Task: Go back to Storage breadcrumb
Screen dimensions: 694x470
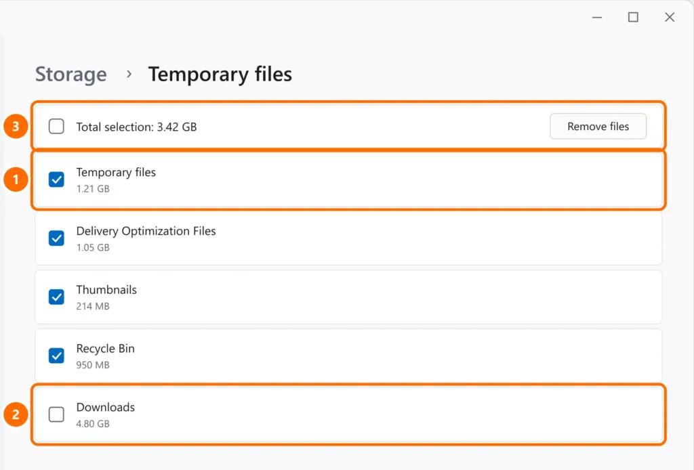Action: click(70, 74)
